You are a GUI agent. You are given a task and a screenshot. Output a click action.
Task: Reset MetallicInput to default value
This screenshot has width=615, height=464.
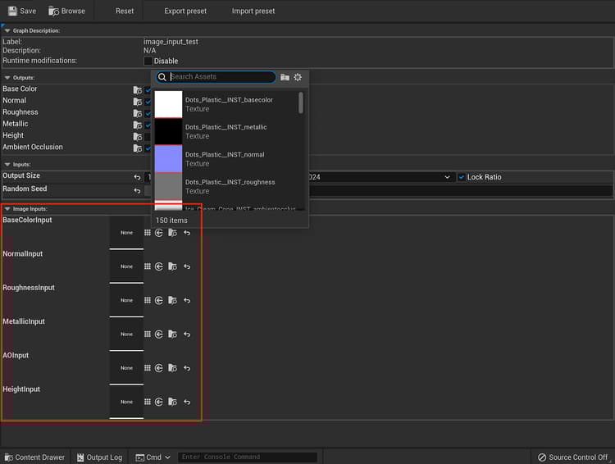click(187, 334)
